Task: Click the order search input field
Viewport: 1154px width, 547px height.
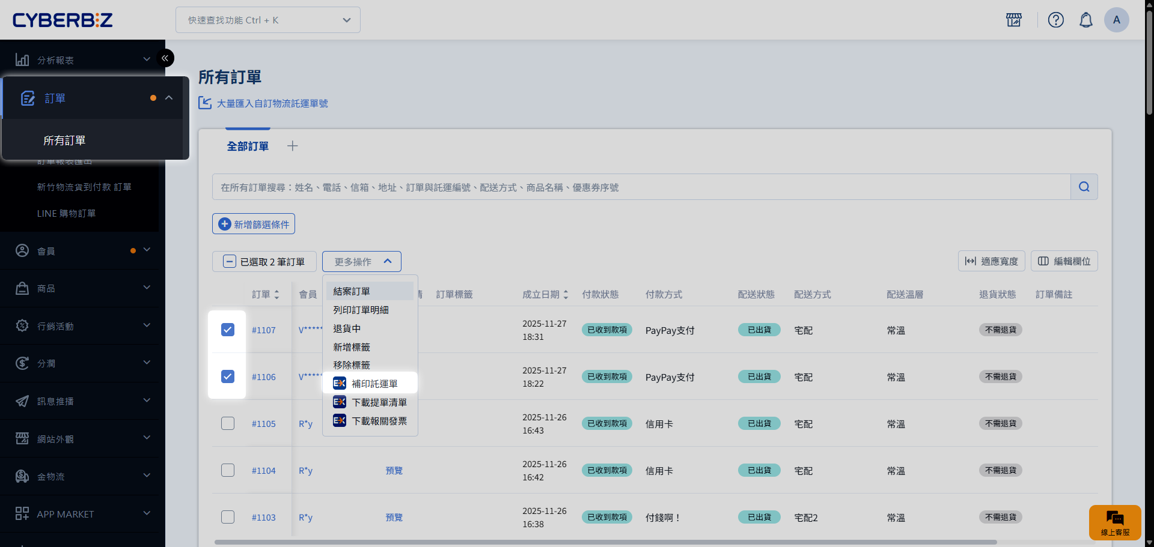Action: point(641,187)
